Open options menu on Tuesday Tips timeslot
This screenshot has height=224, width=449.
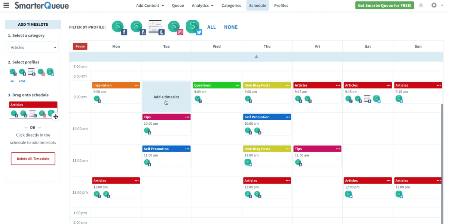187,117
